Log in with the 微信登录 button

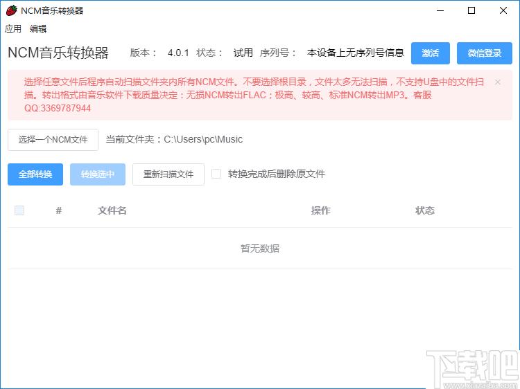point(484,53)
